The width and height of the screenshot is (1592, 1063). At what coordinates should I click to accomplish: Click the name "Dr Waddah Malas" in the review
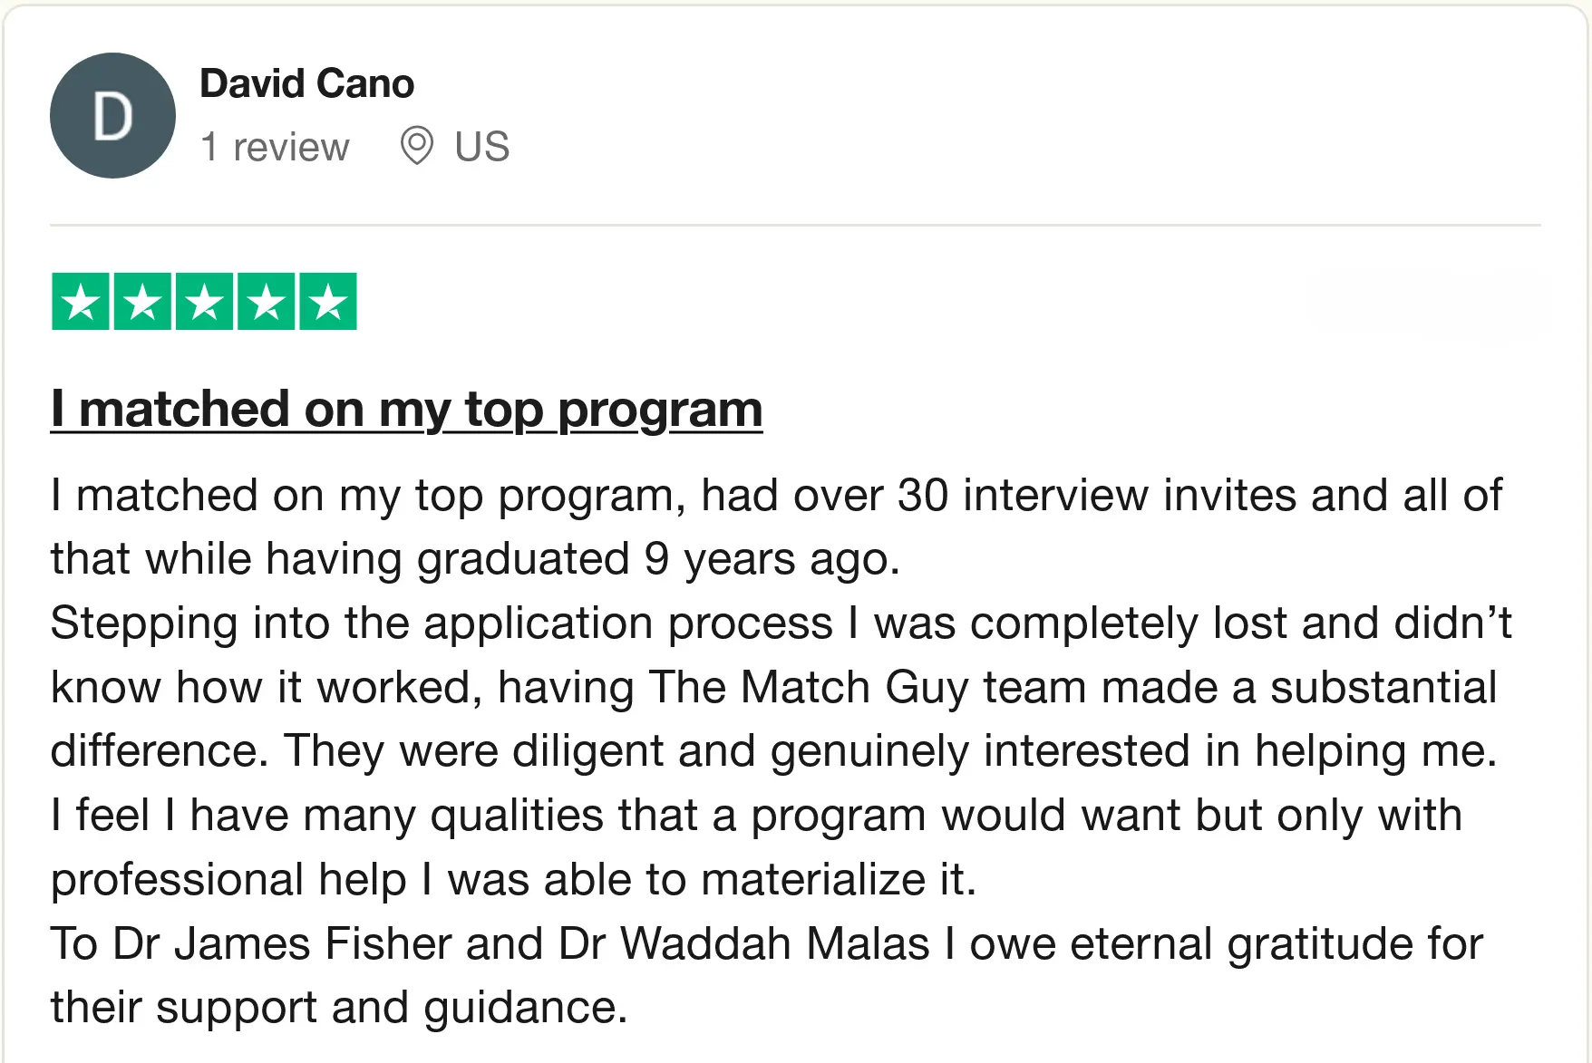coord(743,943)
